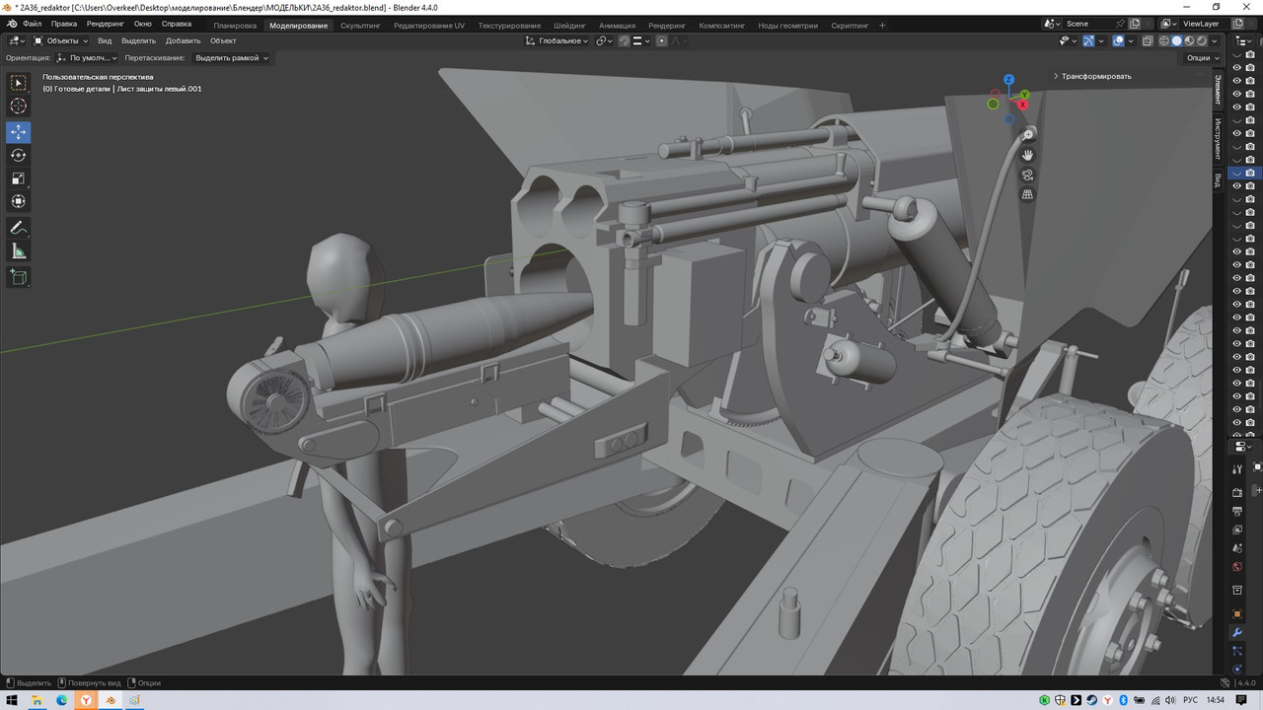This screenshot has width=1263, height=710.
Task: Toggle X-ray view in header
Action: click(x=1147, y=40)
